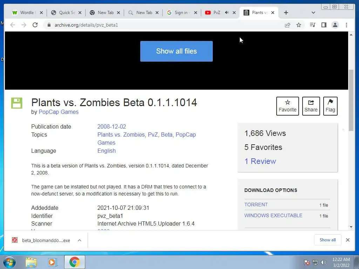Flag this item with Flag button
Image resolution: width=359 pixels, height=269 pixels.
coord(330,106)
